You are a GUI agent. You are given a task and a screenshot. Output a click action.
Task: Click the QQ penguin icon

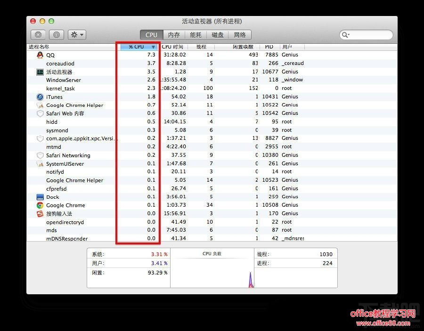point(40,55)
